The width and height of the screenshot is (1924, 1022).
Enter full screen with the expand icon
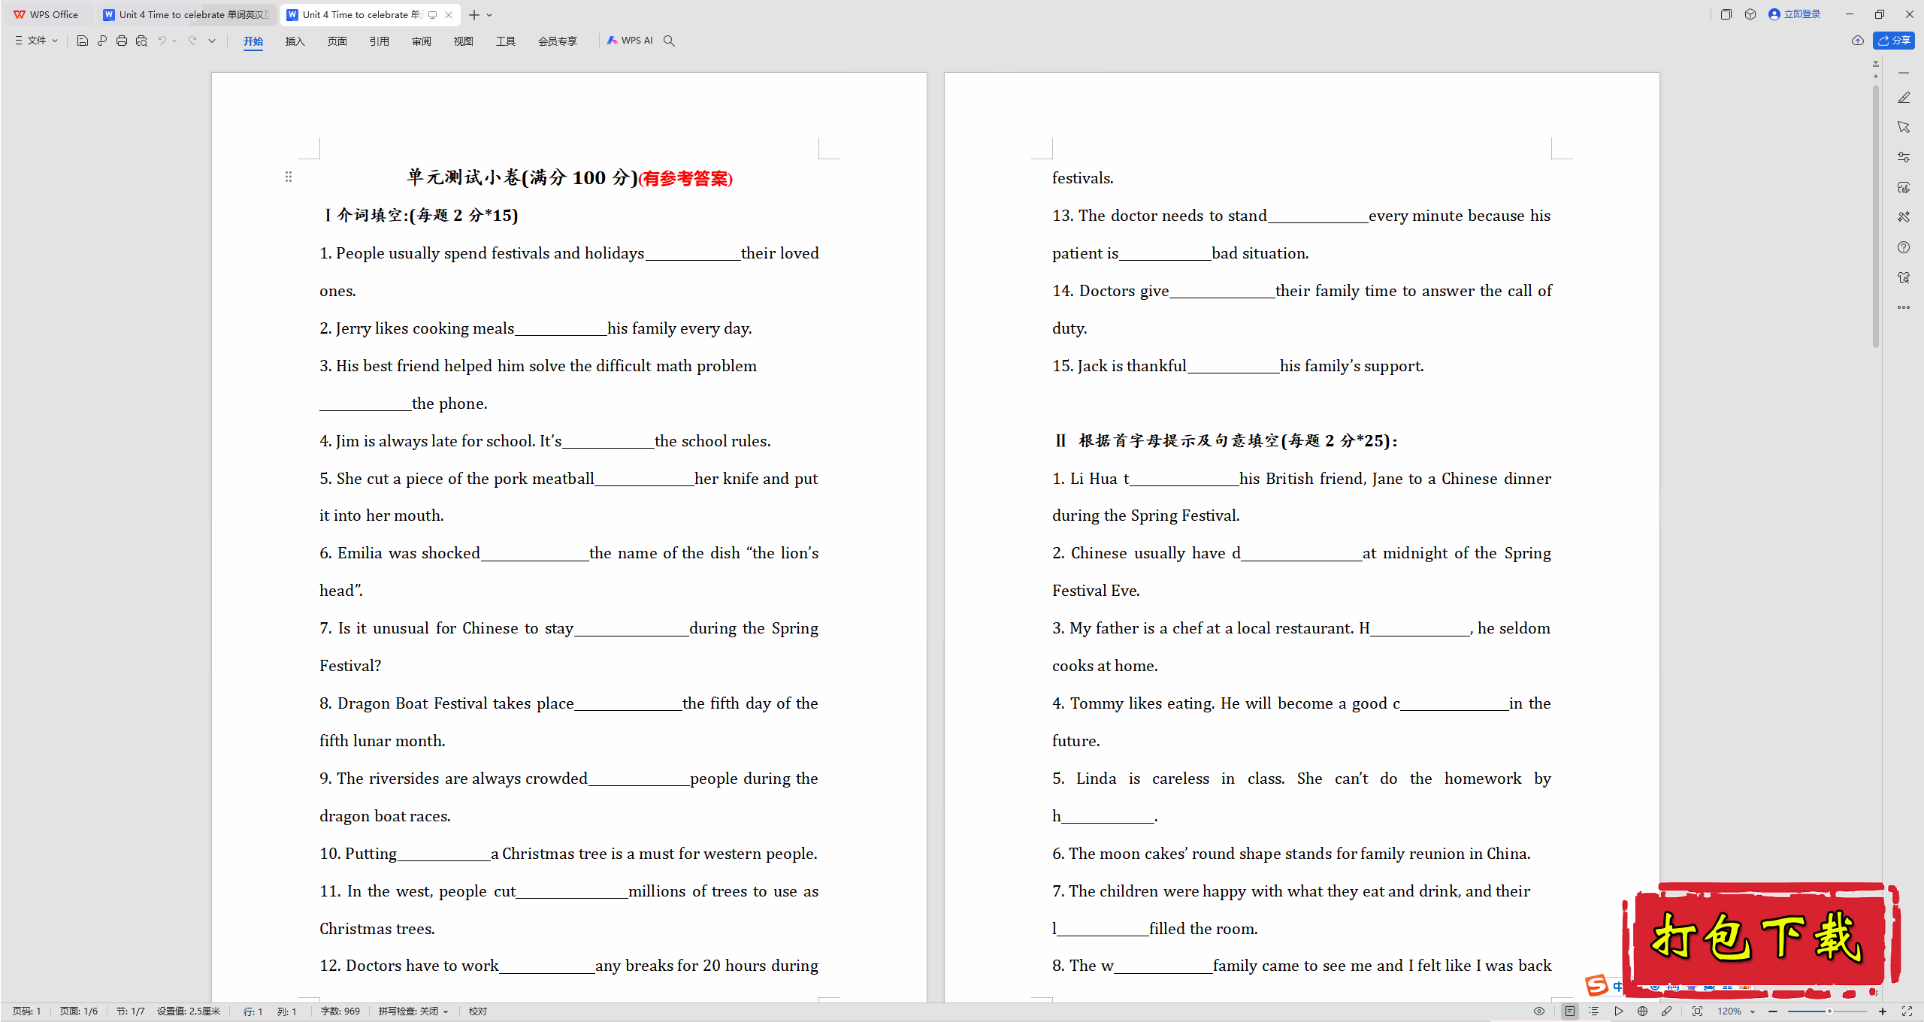(1907, 1011)
